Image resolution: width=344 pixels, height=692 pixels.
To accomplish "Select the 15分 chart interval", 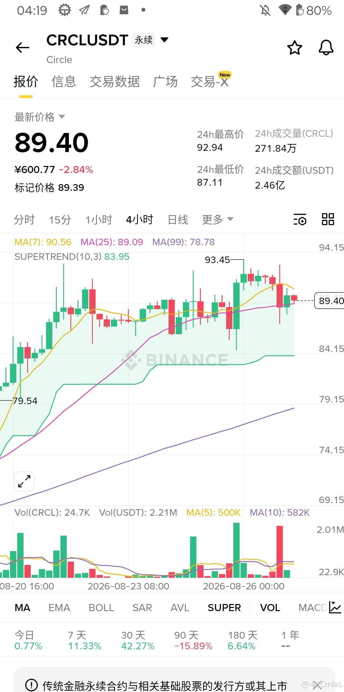I will coord(60,220).
